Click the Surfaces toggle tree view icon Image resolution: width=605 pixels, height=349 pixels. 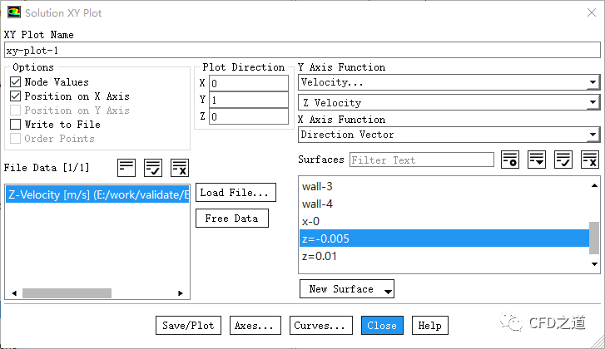(x=537, y=160)
